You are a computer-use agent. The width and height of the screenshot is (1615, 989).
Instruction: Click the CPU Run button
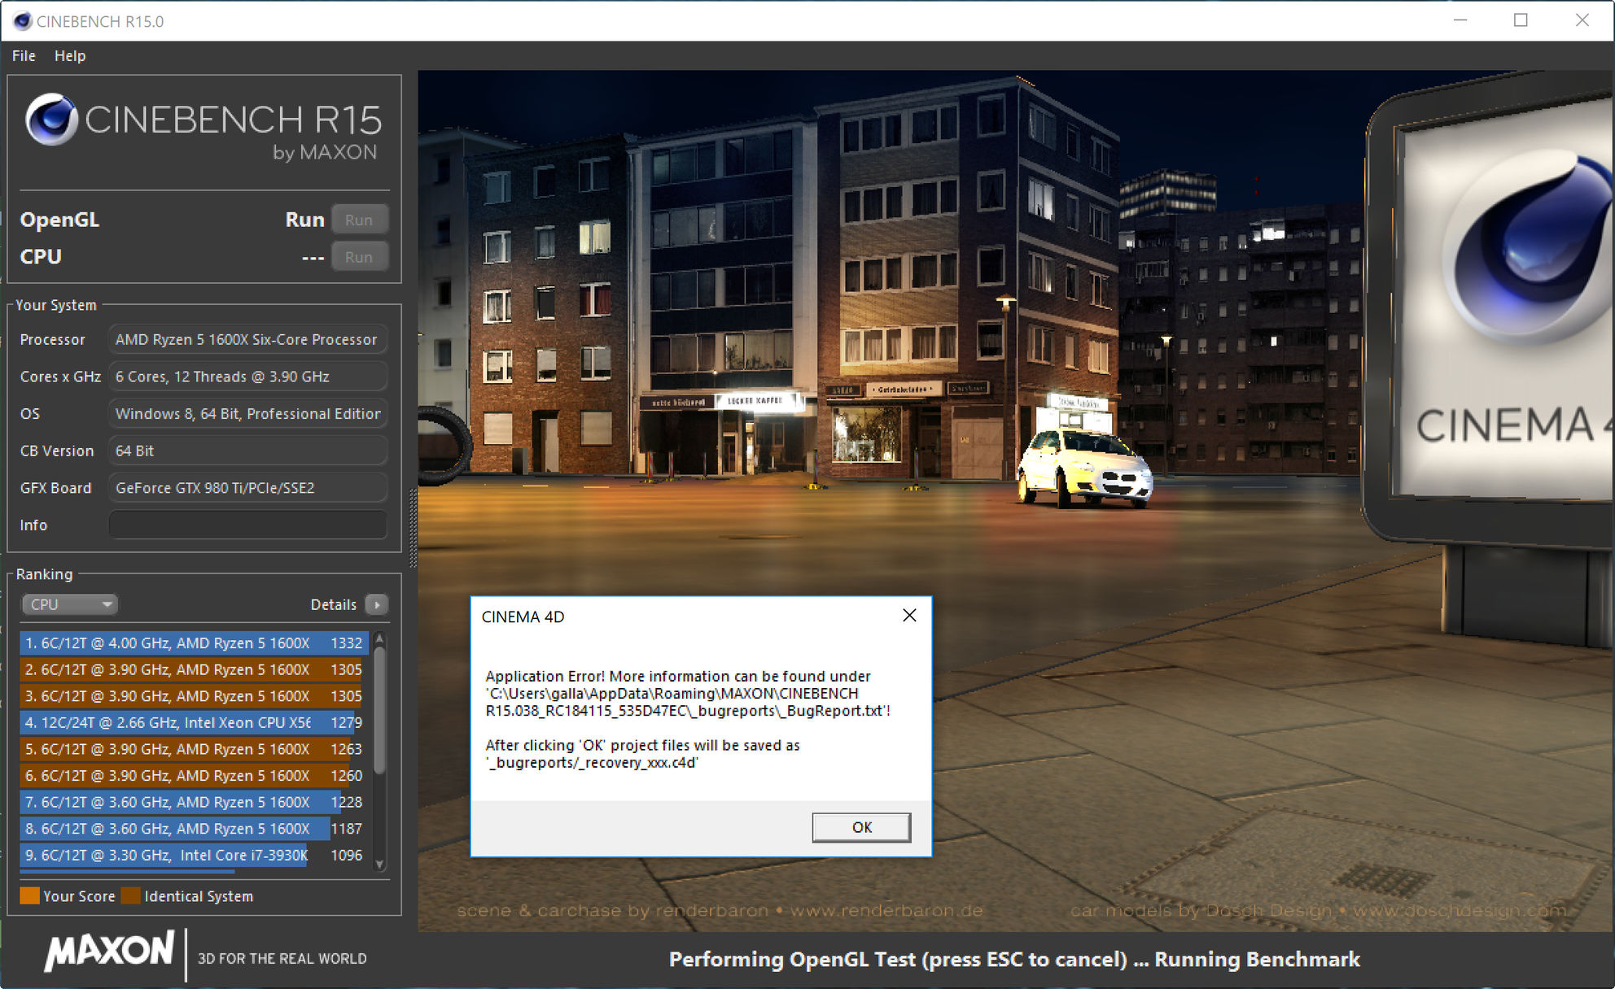(x=359, y=257)
